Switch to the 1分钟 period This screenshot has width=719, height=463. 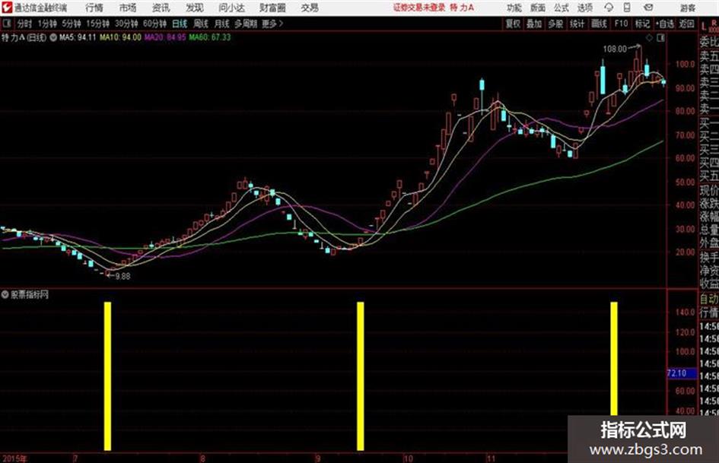click(47, 24)
